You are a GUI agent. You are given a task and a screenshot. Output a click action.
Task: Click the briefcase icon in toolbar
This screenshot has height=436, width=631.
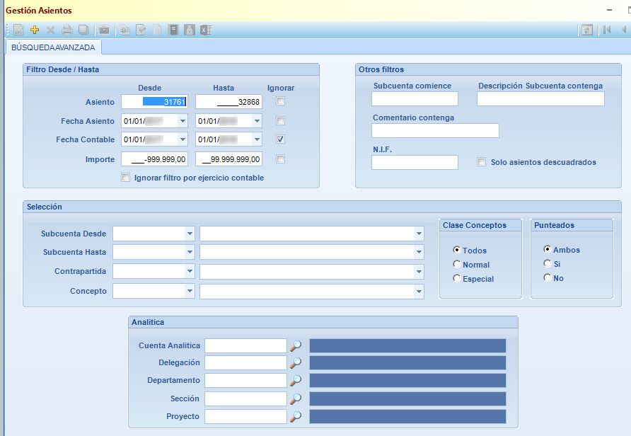pos(104,30)
